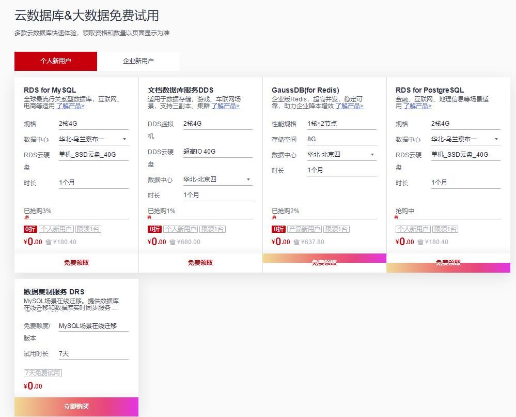Click 时长 field 1个月 in RDS for MySQL card
516x417 pixels.
93,183
